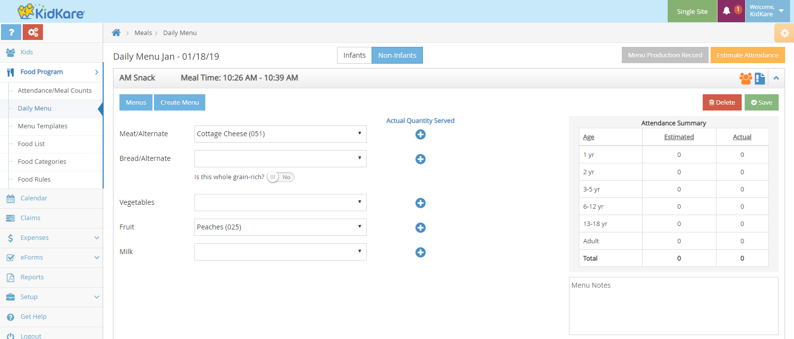Toggle the whole grain-rich switch
This screenshot has width=794, height=339.
coord(280,177)
